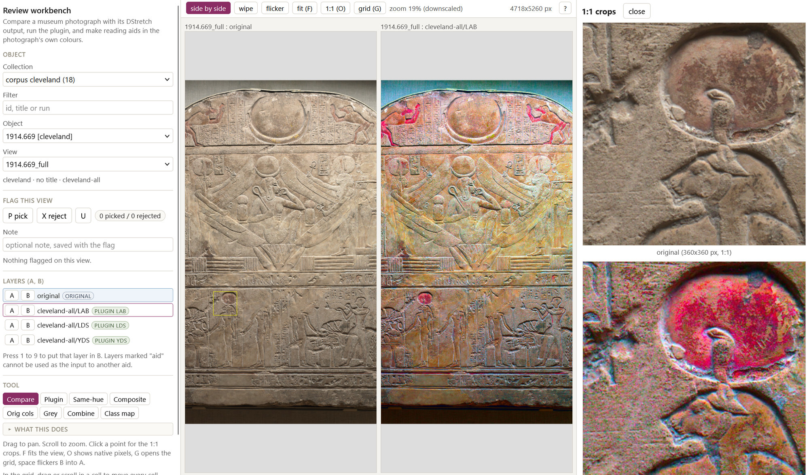Open the View dropdown showing 1914.669_full

(88, 165)
